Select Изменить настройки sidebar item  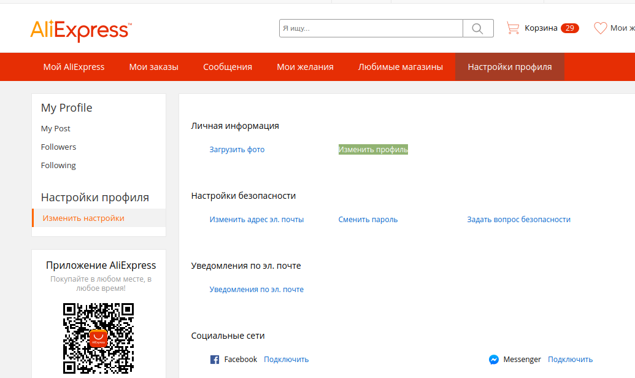tap(99, 218)
